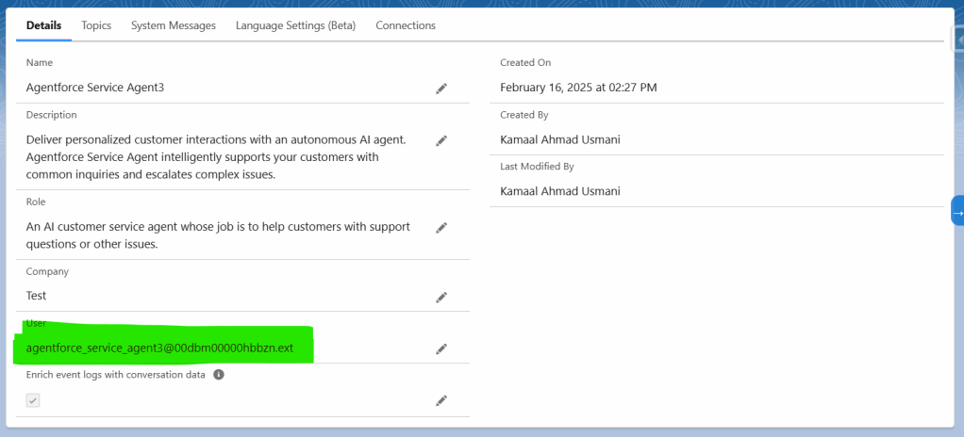Click the Created On date value
The height and width of the screenshot is (437, 964).
578,88
